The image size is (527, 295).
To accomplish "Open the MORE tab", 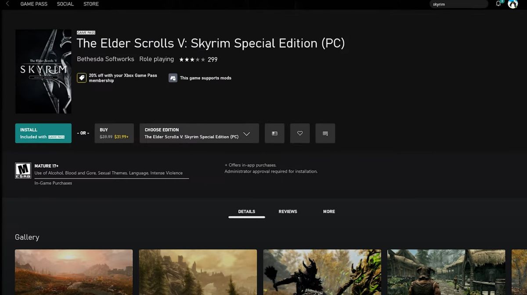I will coord(328,211).
